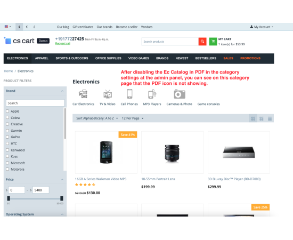Click the left price slider handle
The image size is (293, 240).
tap(9, 198)
